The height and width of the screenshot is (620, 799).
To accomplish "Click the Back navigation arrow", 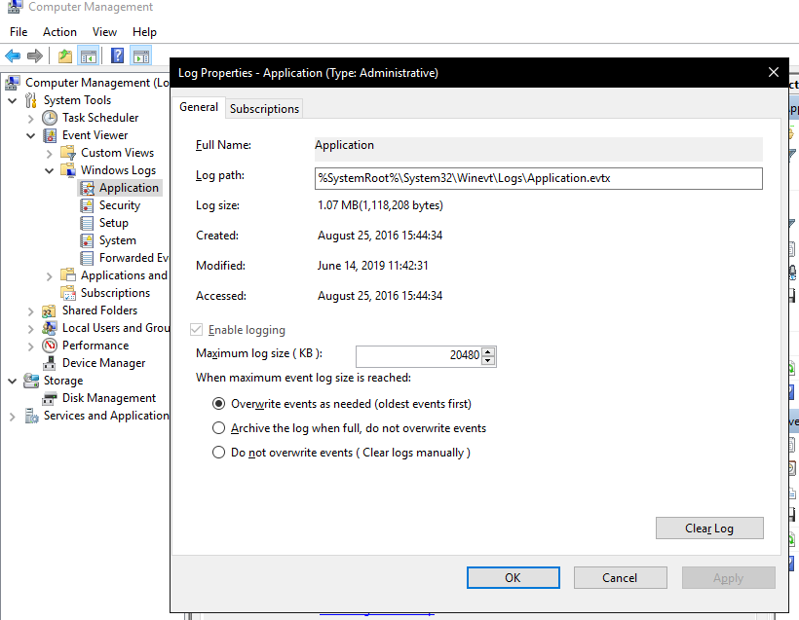I will [13, 55].
